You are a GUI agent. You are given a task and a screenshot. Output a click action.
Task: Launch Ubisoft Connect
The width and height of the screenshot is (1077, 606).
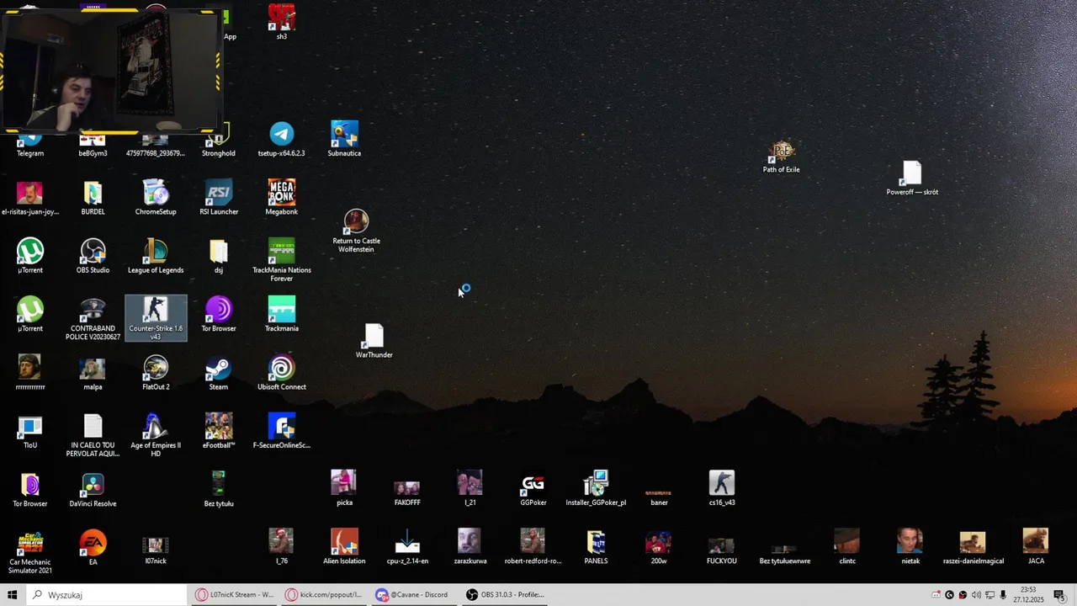coord(282,374)
